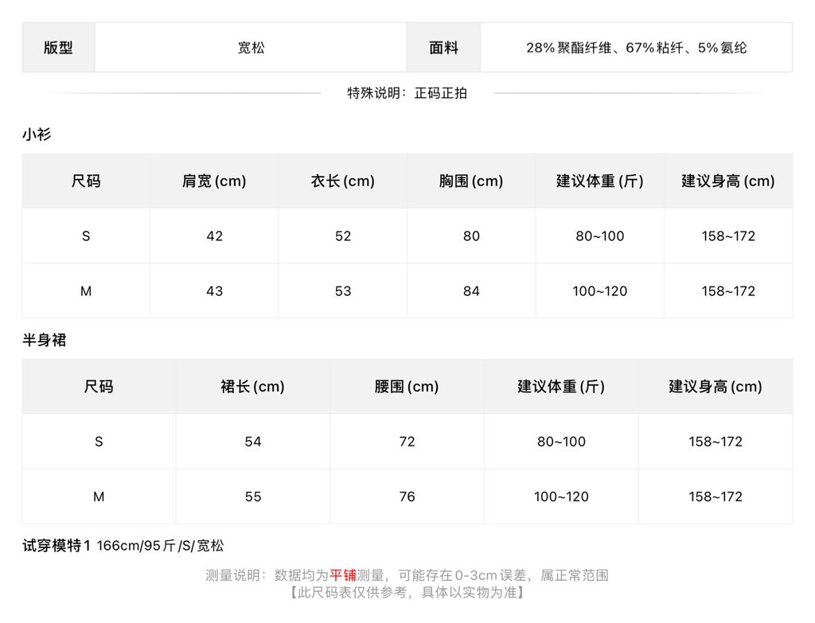Click "80~100" in the 小衫 S row
The image size is (815, 623).
coord(600,236)
